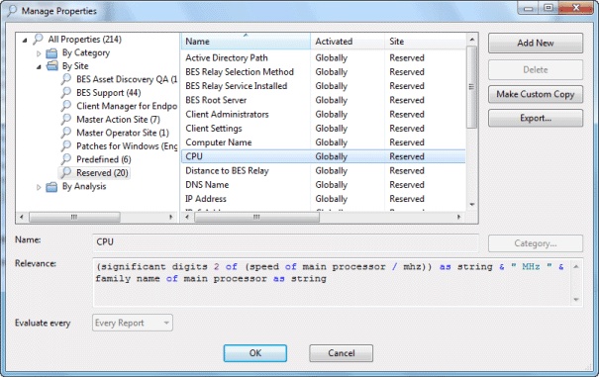
Task: Click the tree pane scroll left arrow
Action: coord(22,217)
